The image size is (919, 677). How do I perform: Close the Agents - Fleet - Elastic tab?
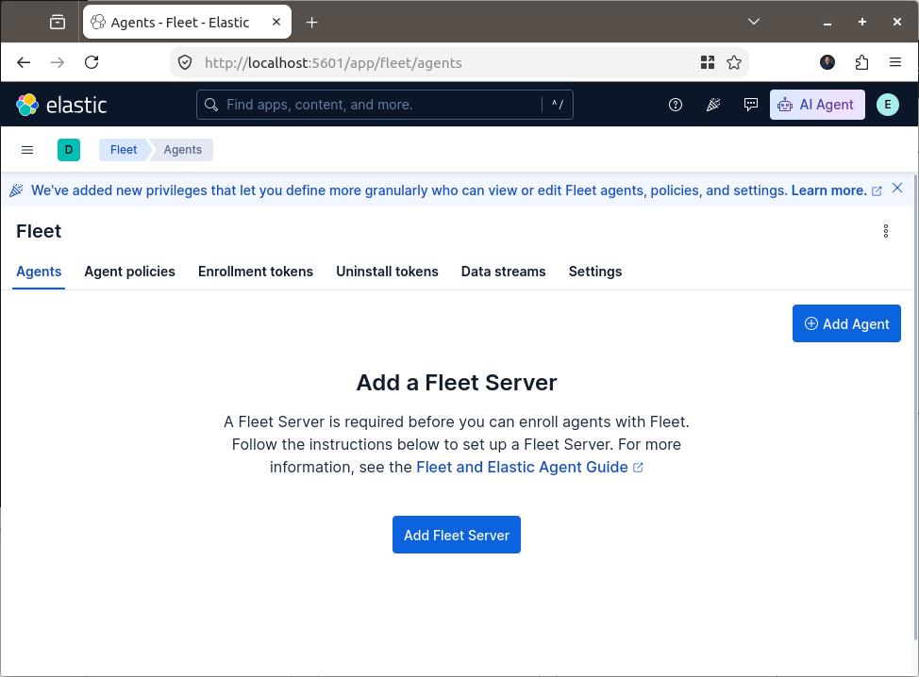(x=276, y=23)
